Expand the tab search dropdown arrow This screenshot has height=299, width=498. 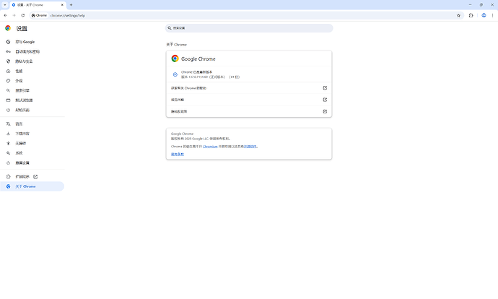pyautogui.click(x=5, y=5)
